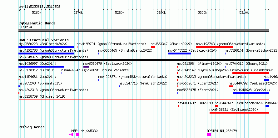Click nsv4203271 gnomAD variant label

(133, 77)
